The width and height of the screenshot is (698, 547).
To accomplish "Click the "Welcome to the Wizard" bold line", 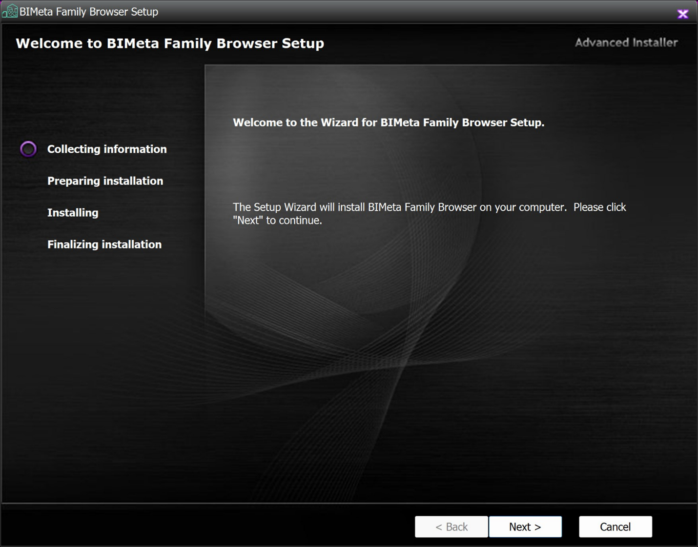I will 389,122.
